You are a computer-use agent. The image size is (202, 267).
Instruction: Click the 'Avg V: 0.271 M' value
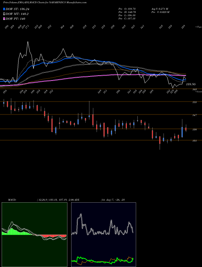(x=160, y=8)
